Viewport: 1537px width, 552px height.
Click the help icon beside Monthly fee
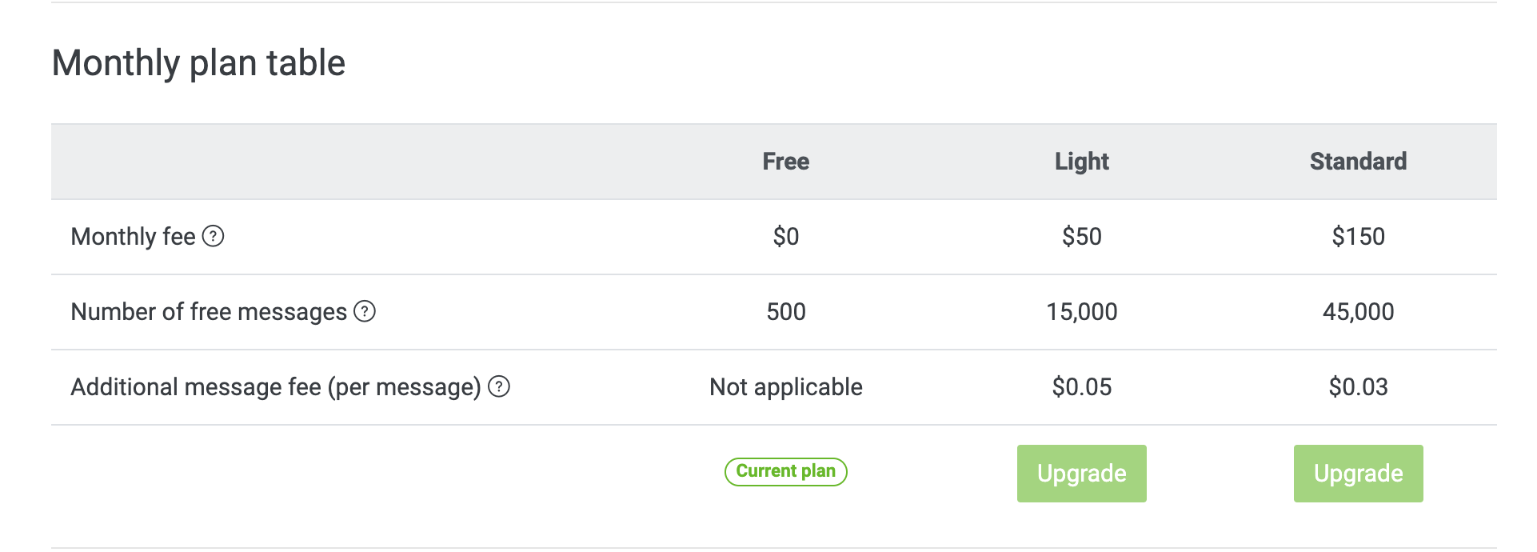(x=213, y=236)
